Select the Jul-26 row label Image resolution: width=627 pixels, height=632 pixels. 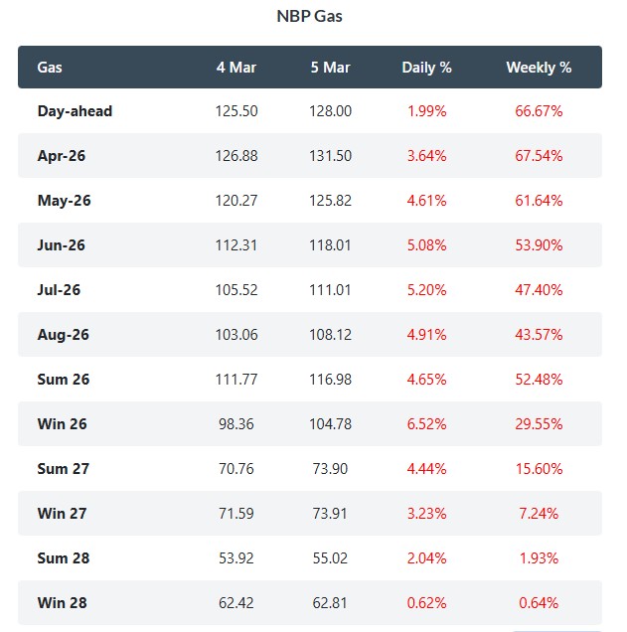tap(60, 290)
